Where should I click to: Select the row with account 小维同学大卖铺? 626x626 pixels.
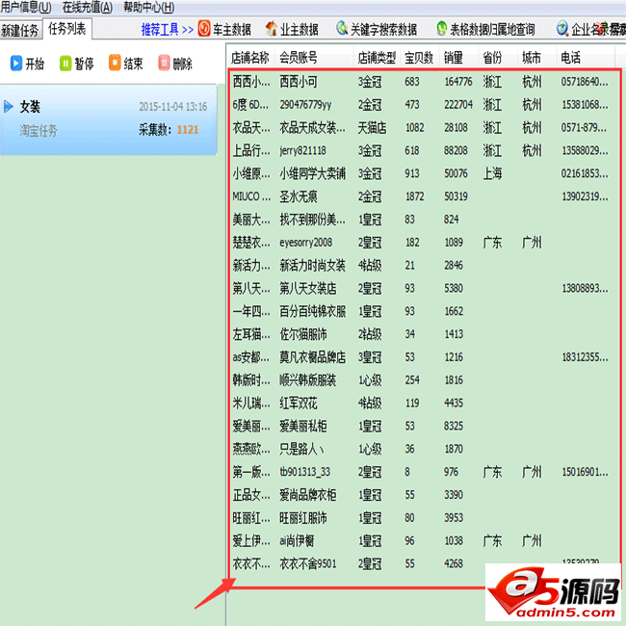pyautogui.click(x=425, y=173)
